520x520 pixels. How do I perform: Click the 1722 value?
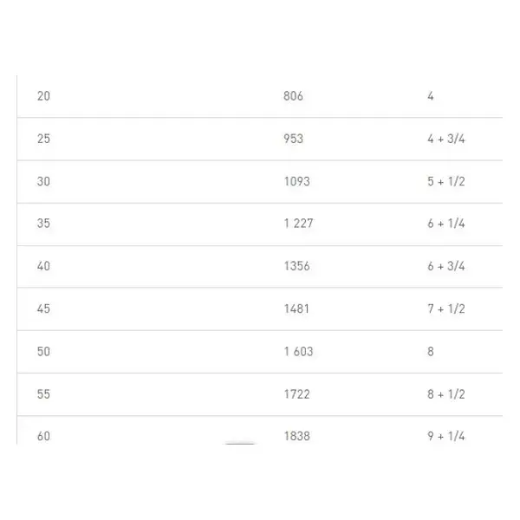tap(296, 394)
